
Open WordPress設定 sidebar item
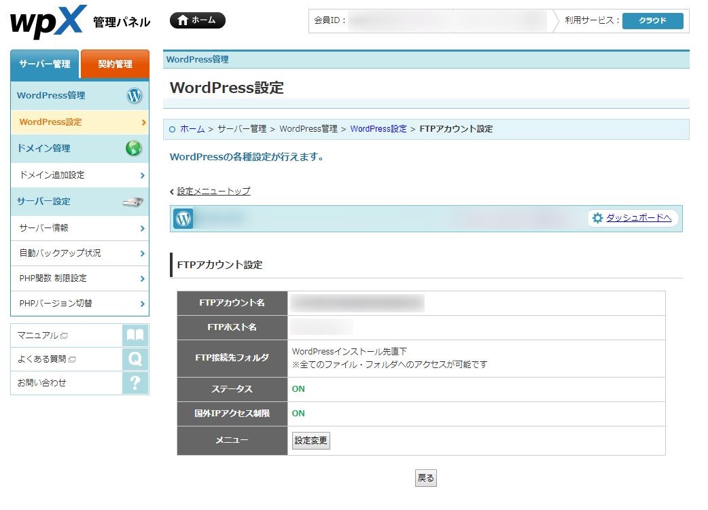click(80, 122)
